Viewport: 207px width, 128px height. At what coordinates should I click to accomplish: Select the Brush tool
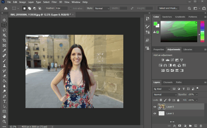point(4,61)
